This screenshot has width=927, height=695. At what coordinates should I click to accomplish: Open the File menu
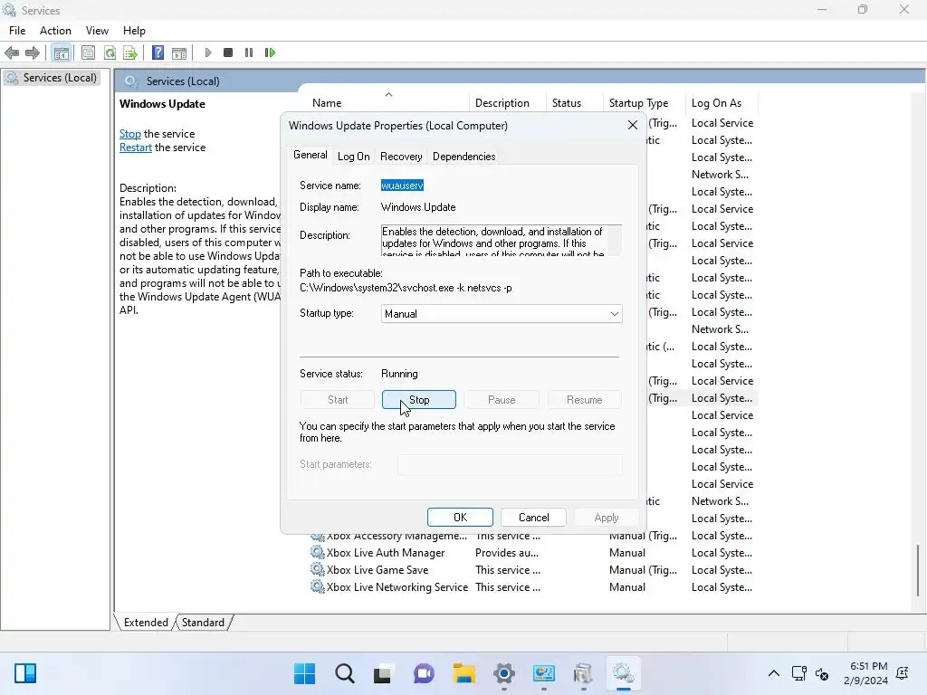coord(17,31)
